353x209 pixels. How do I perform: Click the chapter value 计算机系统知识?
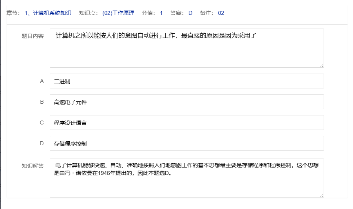48,13
